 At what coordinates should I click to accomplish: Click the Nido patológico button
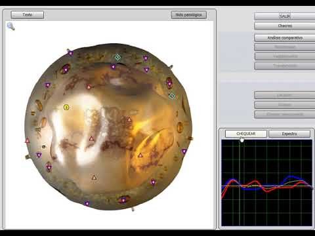click(x=188, y=15)
